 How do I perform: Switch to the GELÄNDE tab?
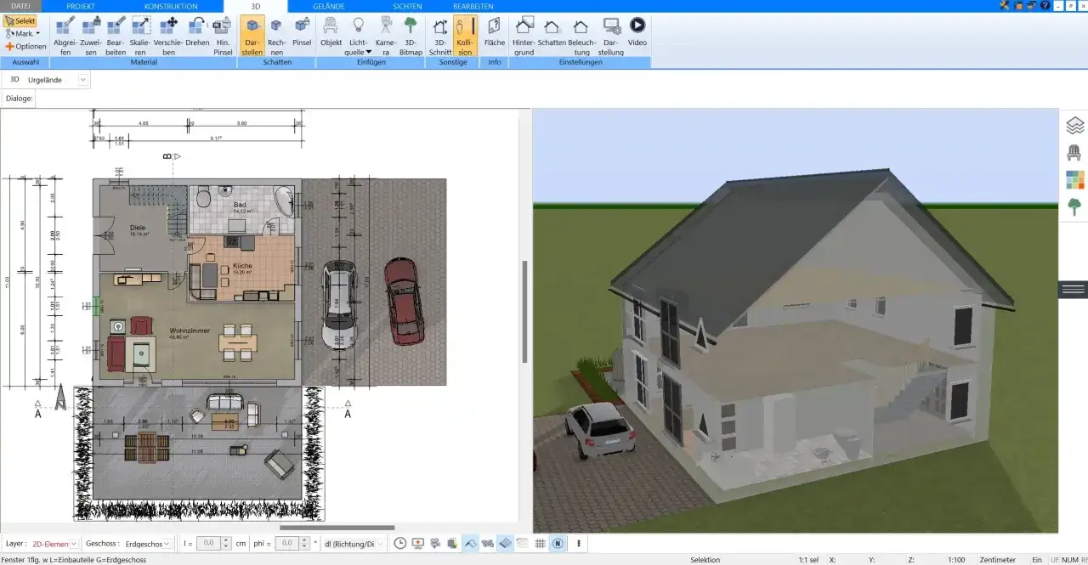[x=329, y=6]
